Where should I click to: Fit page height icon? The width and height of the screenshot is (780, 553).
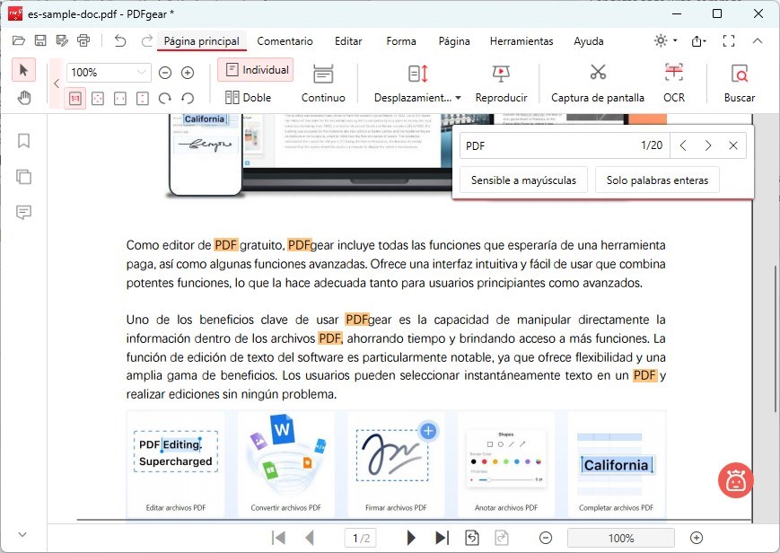pos(143,99)
